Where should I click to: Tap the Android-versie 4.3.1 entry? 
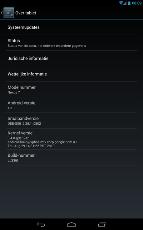click(x=71, y=105)
